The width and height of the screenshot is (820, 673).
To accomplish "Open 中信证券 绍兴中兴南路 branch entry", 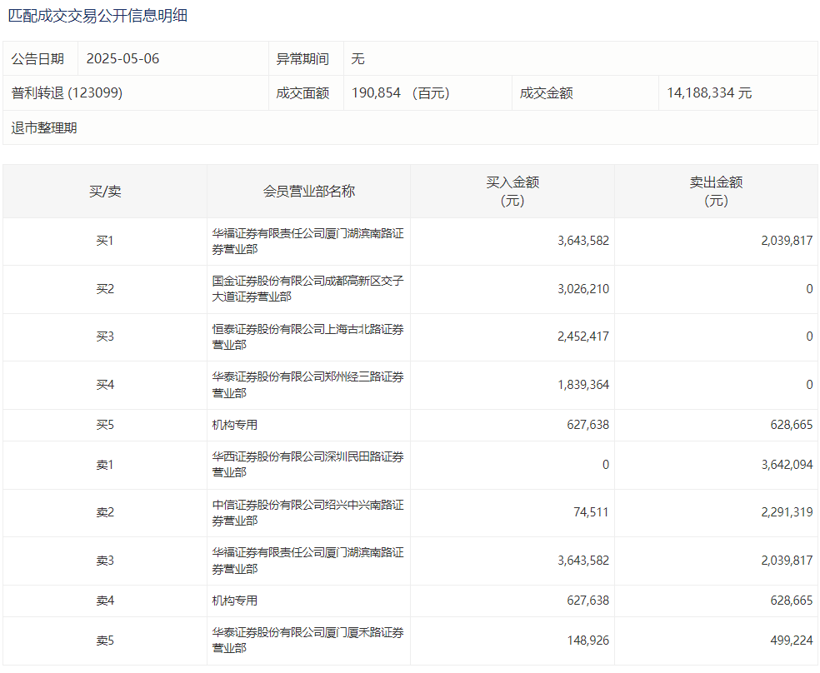I will coord(307,512).
